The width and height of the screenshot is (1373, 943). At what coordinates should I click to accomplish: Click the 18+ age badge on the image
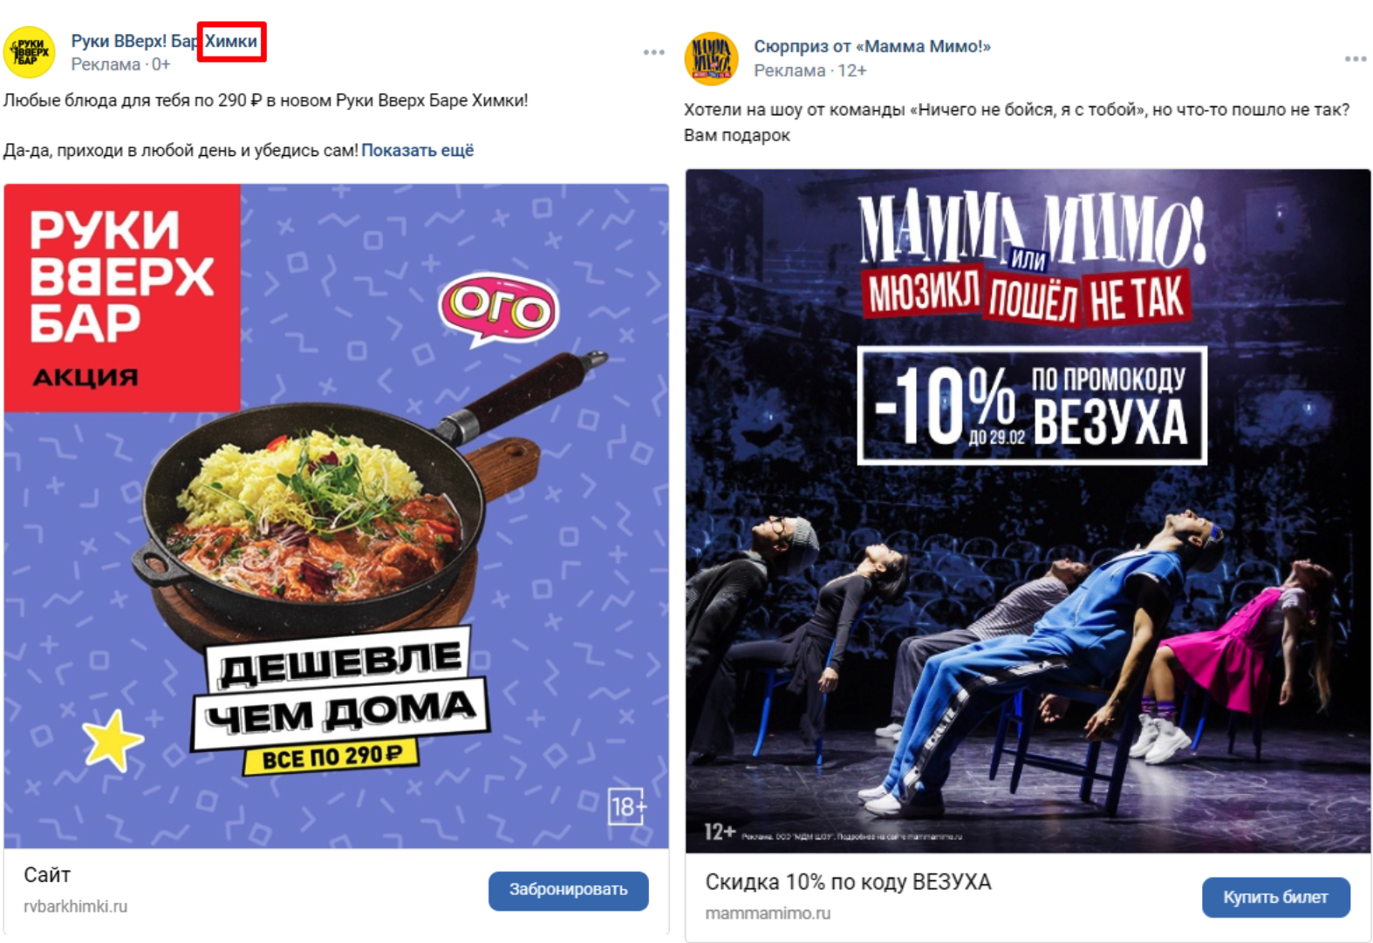(627, 806)
